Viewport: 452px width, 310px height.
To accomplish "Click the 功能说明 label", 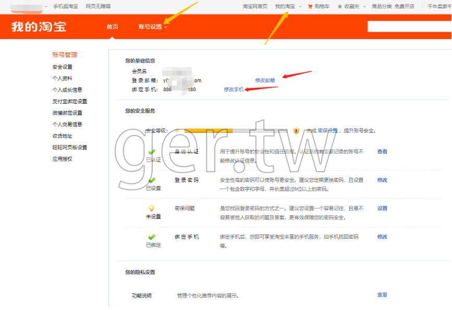I will coord(141,296).
